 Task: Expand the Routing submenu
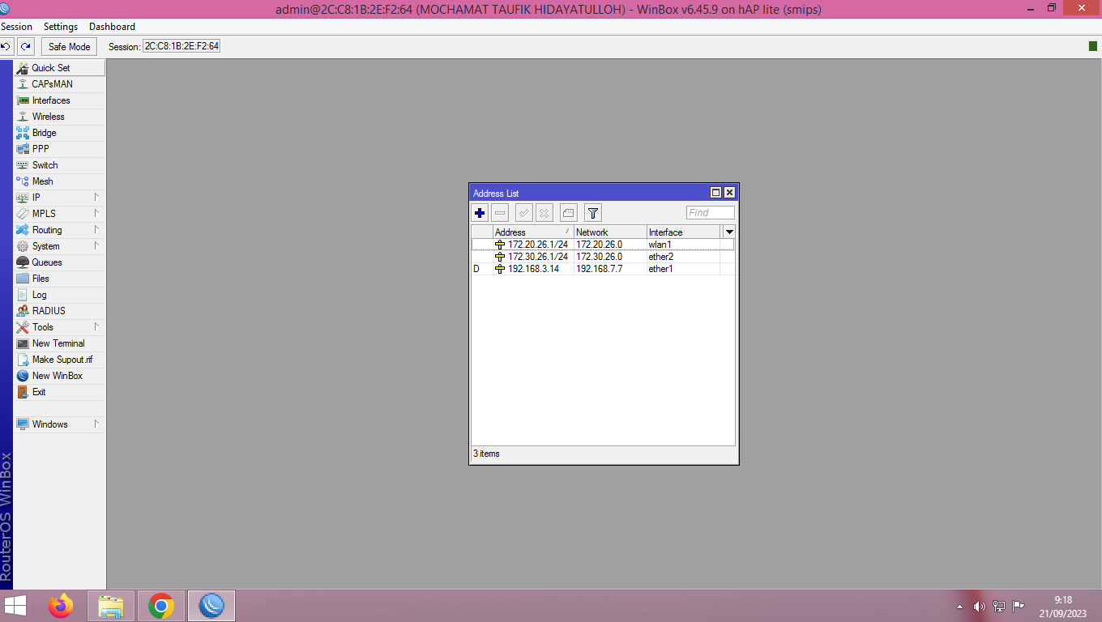click(x=59, y=230)
